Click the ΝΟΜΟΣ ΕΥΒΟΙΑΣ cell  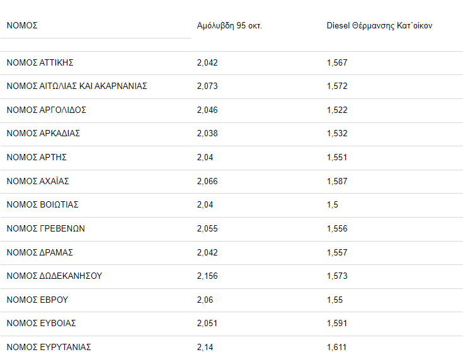pos(42,324)
